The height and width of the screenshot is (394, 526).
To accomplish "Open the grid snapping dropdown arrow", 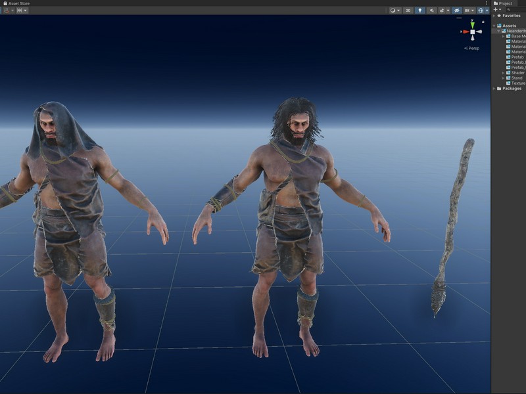I will point(12,11).
